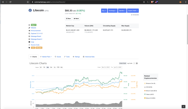Set chart zoom to YTD

point(58,67)
